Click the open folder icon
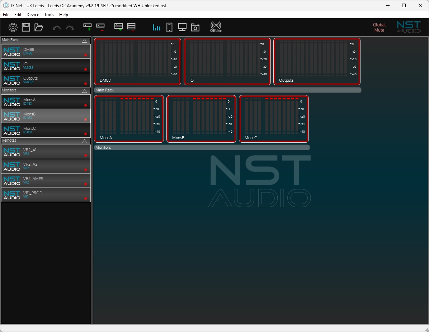This screenshot has height=332, width=429. [39, 28]
